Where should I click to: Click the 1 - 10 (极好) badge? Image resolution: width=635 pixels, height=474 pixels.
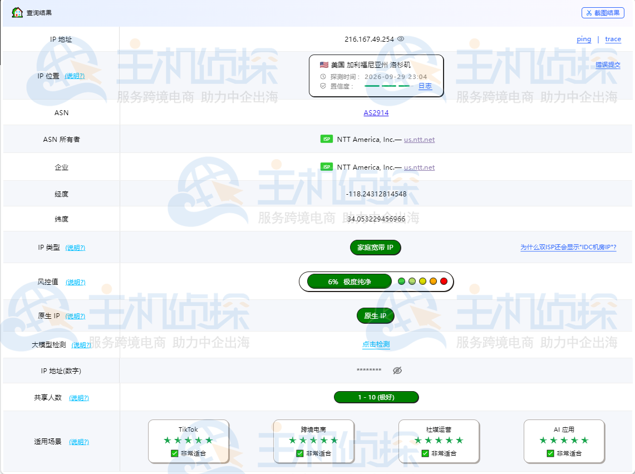point(376,397)
